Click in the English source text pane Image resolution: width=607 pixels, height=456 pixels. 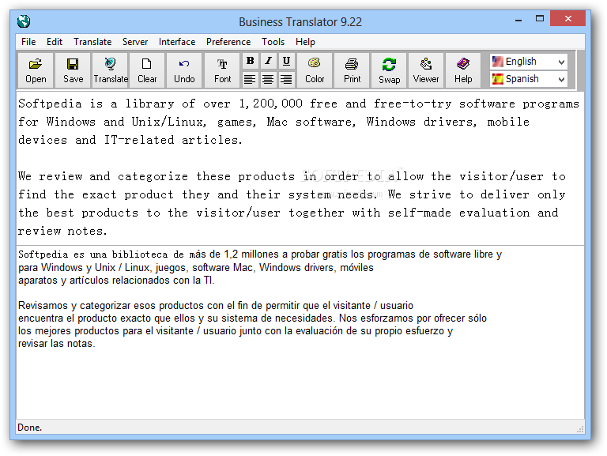tap(300, 168)
